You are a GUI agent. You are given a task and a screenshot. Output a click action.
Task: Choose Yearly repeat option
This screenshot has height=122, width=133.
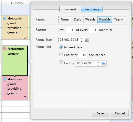point(119,19)
